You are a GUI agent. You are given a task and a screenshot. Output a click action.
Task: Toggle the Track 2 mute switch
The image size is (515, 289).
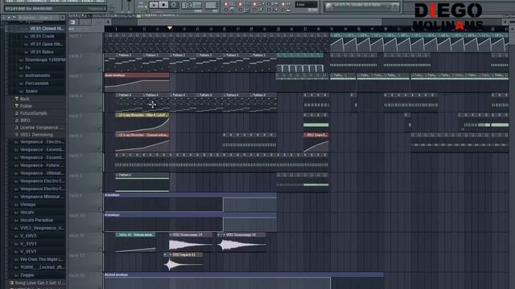click(x=100, y=69)
